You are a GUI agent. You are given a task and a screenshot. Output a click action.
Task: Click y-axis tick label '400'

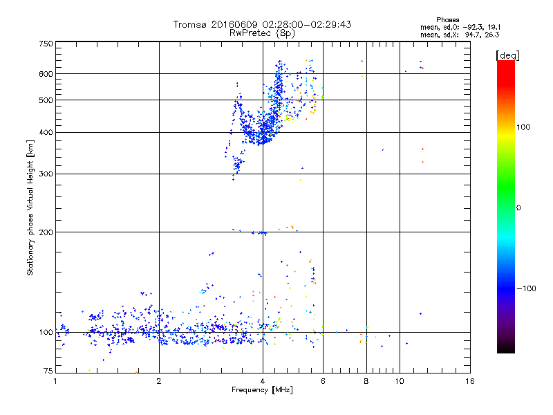tap(46, 133)
